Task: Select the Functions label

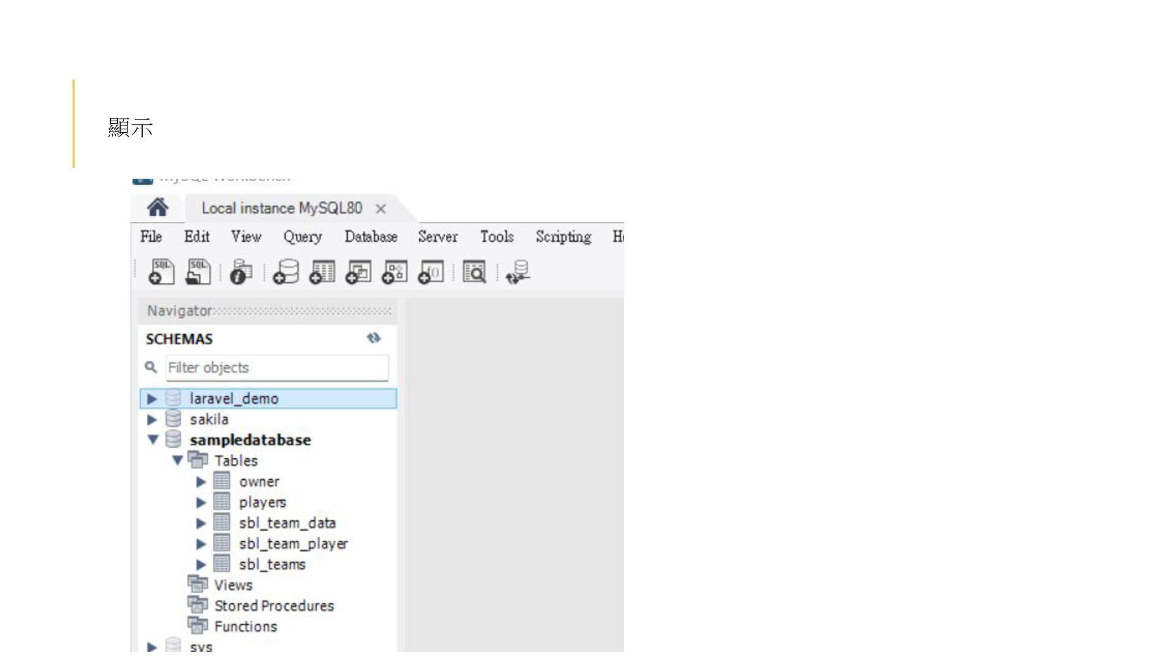Action: pos(246,627)
